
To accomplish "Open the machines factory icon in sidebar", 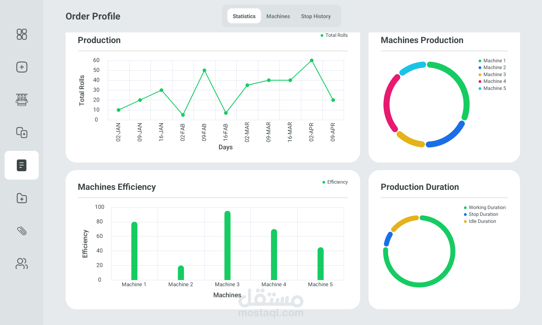I will coord(22,100).
